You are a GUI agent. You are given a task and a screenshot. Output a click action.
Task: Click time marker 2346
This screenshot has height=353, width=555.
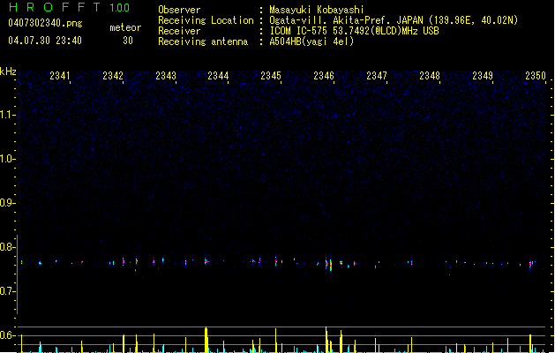[324, 76]
